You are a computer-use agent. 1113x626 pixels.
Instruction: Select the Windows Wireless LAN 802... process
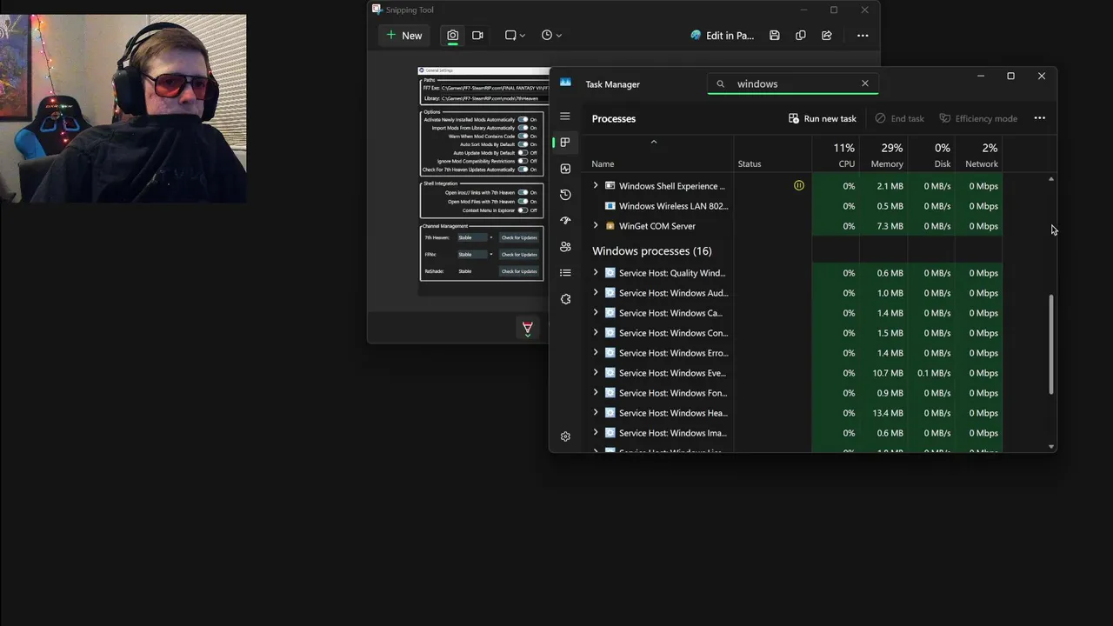click(x=673, y=206)
